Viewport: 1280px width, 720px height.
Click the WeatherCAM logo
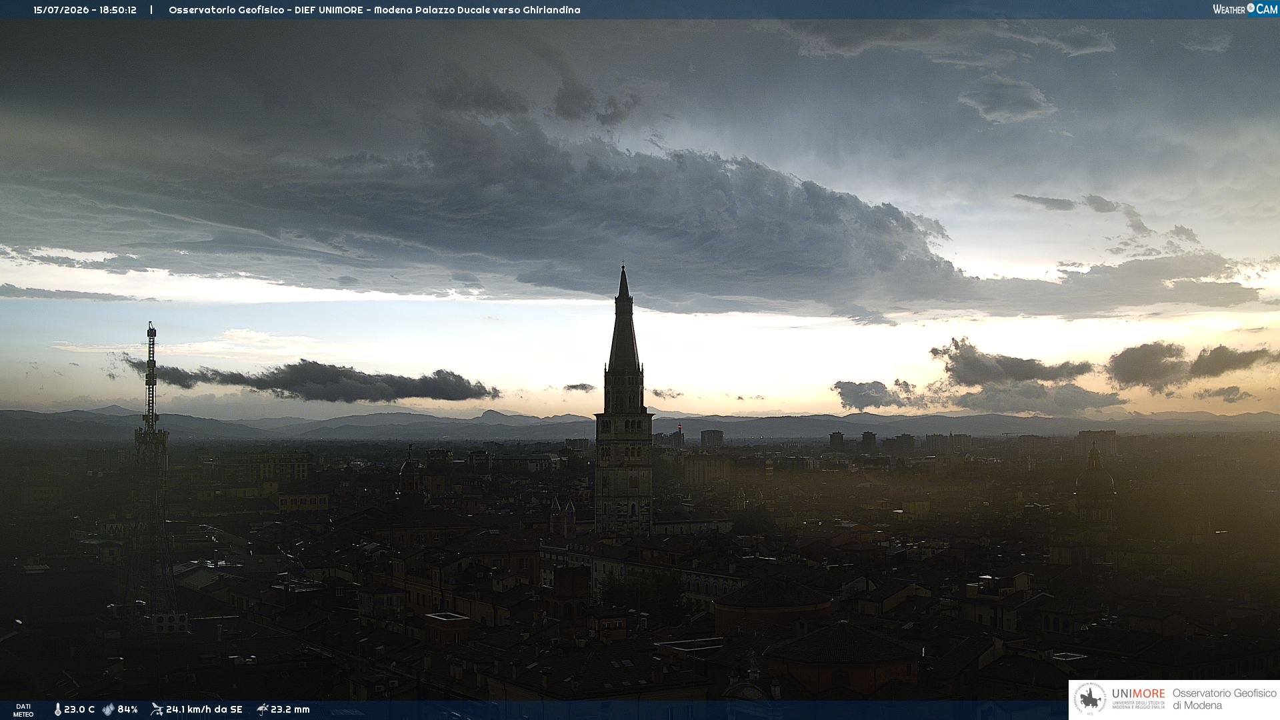pyautogui.click(x=1245, y=9)
